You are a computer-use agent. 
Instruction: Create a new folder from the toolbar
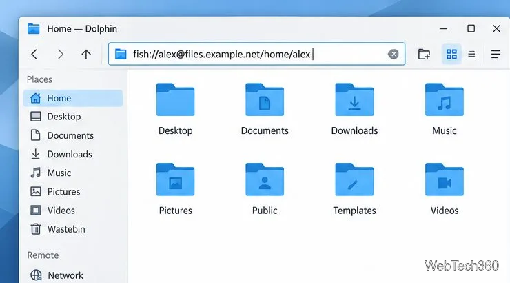[x=424, y=54]
